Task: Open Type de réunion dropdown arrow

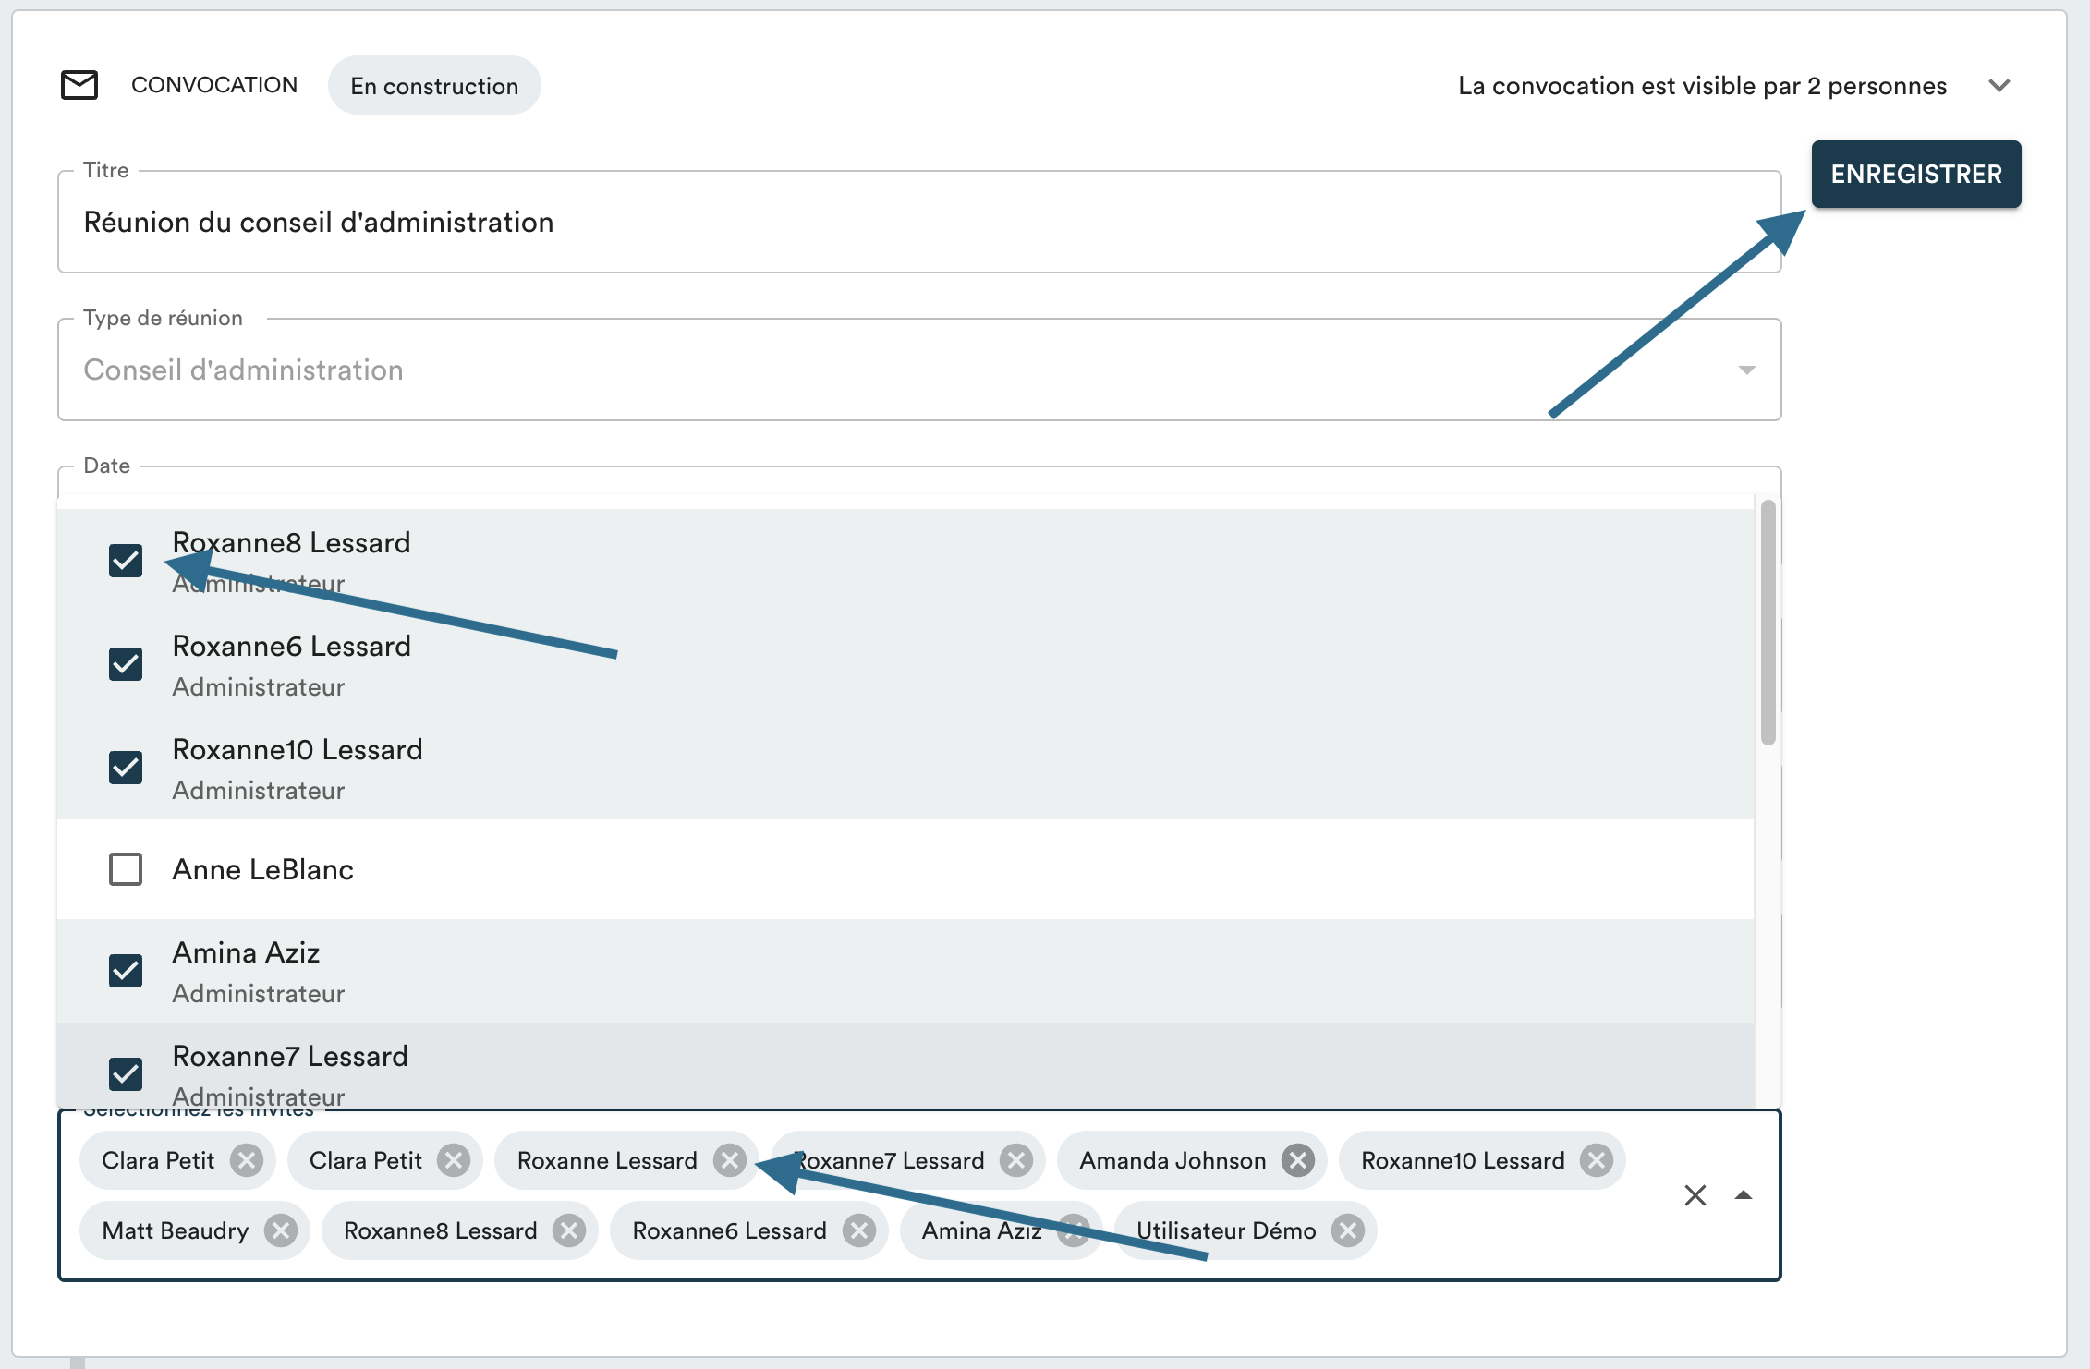Action: coord(1746,370)
